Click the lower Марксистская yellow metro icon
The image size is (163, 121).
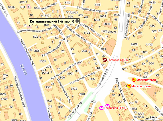[x=129, y=86]
